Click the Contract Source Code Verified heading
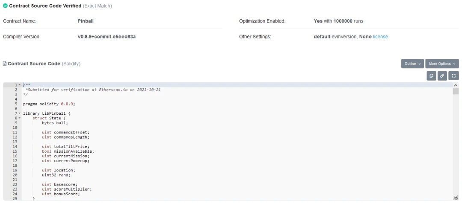This screenshot has height=203, width=462. click(x=45, y=6)
